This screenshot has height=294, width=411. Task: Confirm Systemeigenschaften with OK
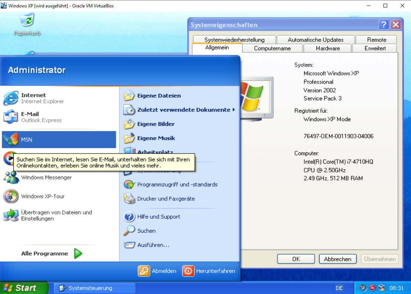click(x=296, y=259)
